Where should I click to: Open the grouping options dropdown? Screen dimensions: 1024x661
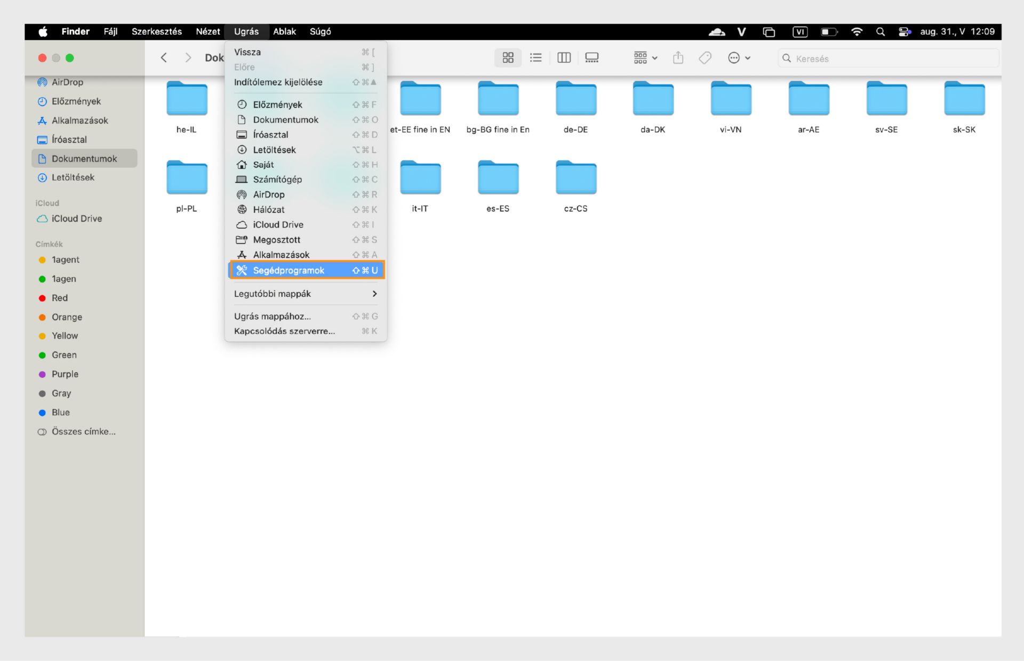[x=645, y=58]
